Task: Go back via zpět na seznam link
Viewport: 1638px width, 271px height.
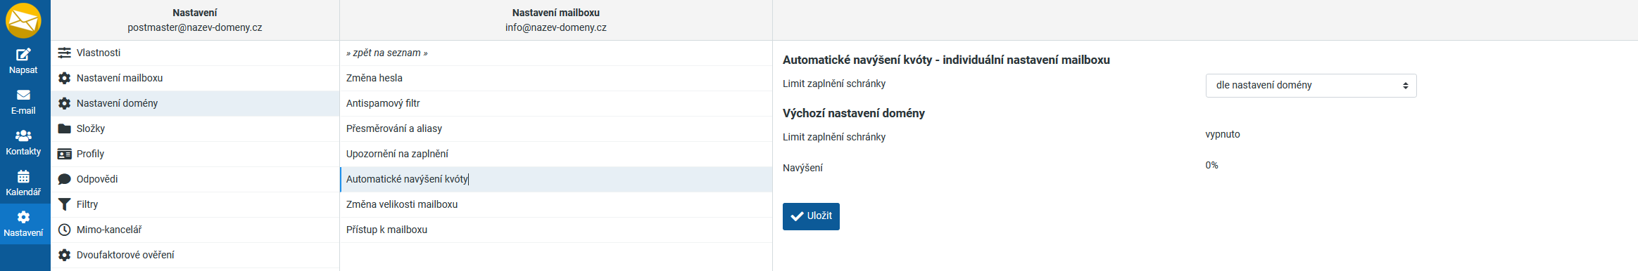Action: click(x=386, y=53)
